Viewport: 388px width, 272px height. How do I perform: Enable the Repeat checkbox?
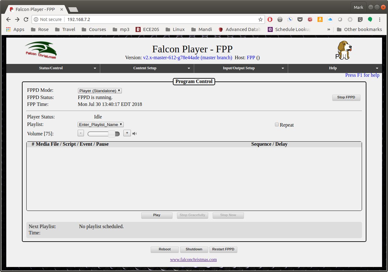pos(277,124)
